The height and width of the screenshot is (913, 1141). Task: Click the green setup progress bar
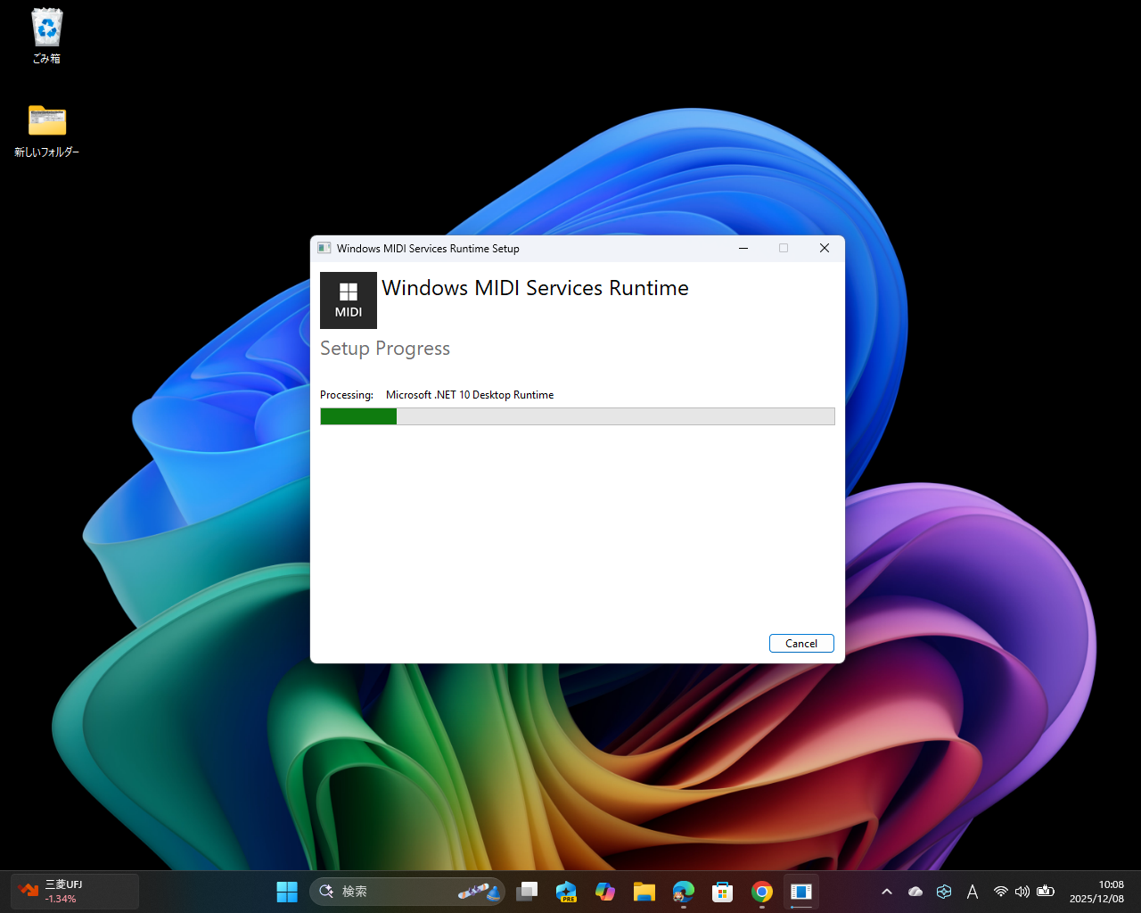pyautogui.click(x=578, y=416)
